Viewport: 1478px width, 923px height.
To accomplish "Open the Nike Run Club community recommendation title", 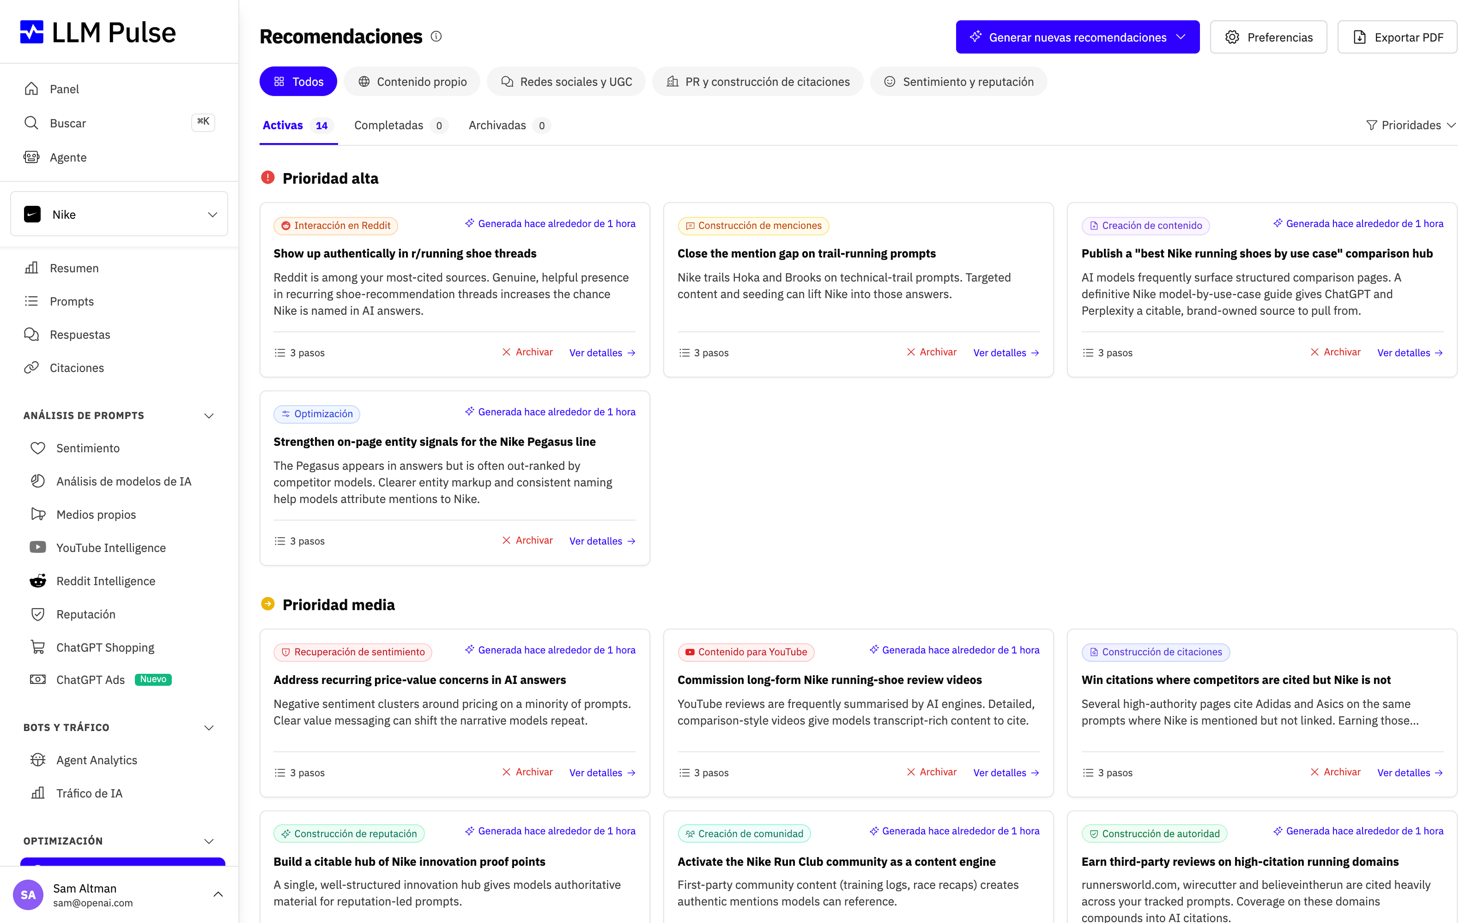I will 836,861.
